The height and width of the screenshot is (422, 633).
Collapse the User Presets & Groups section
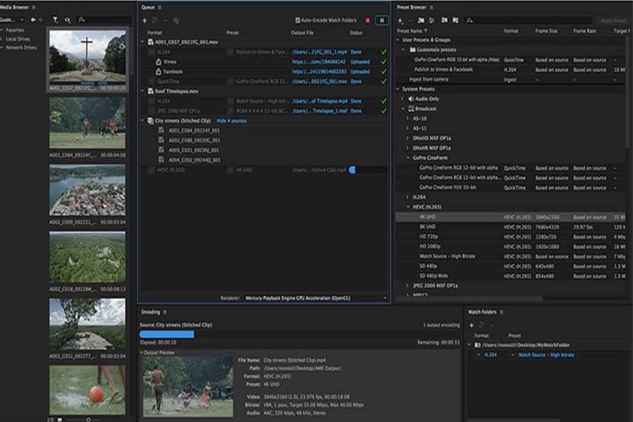tap(398, 40)
